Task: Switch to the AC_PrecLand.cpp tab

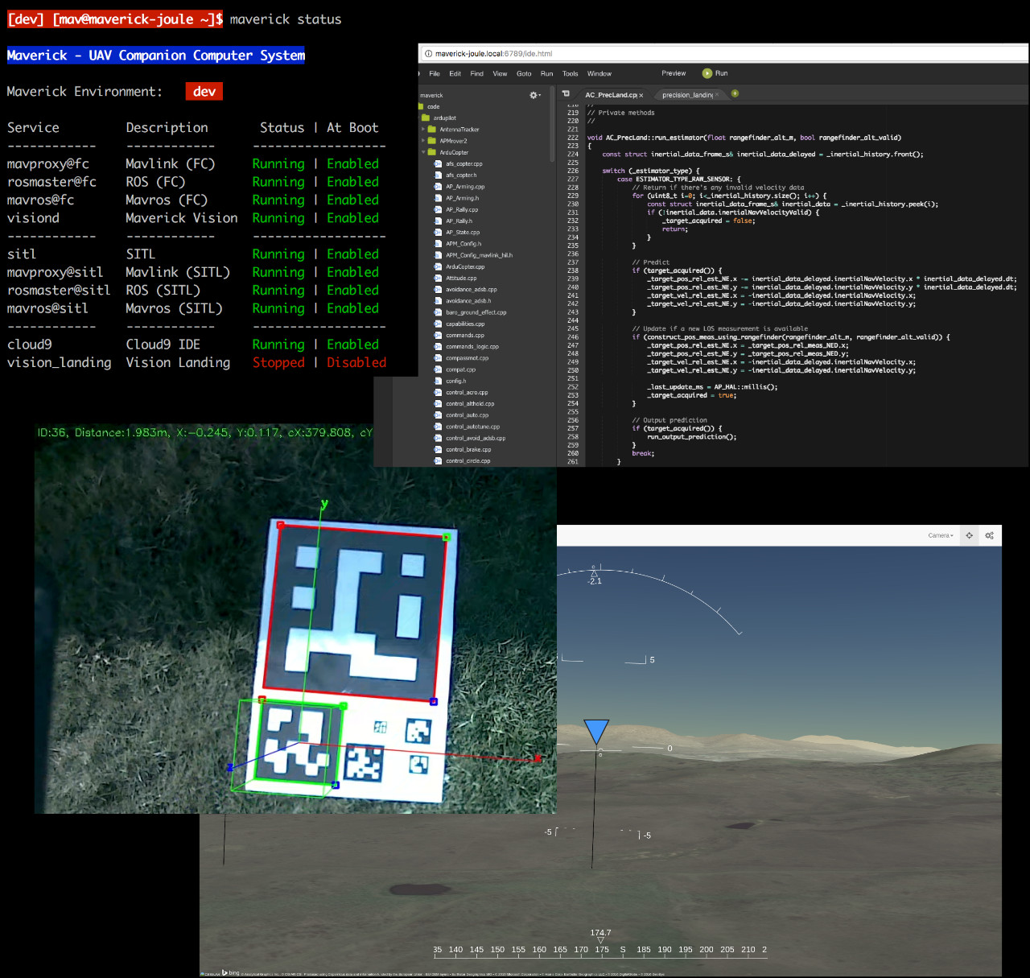Action: tap(611, 95)
